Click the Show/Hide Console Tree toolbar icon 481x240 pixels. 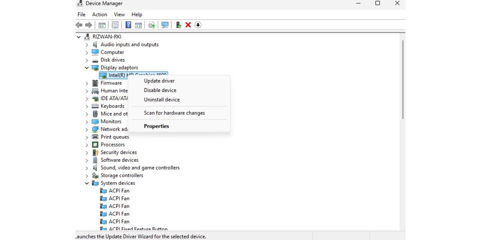(x=102, y=25)
